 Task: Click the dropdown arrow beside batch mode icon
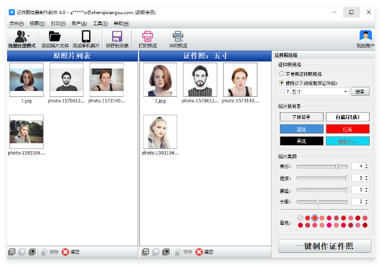pyautogui.click(x=29, y=36)
